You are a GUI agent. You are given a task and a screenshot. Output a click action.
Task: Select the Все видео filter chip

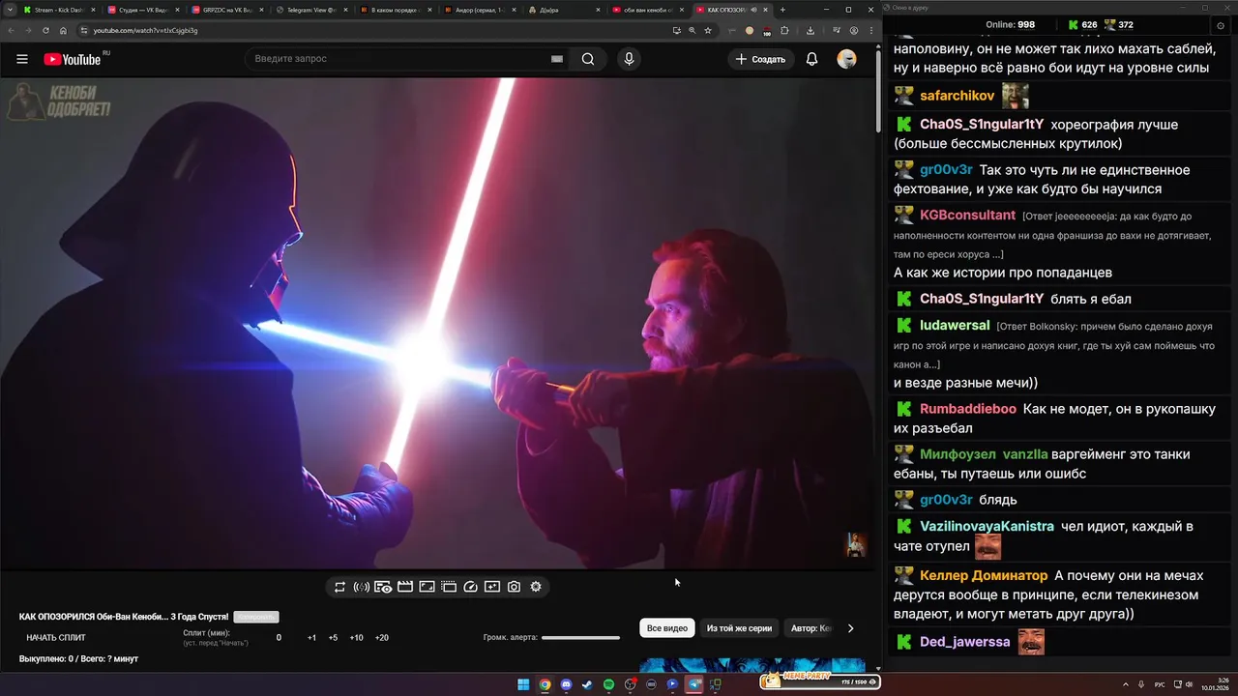[667, 628]
